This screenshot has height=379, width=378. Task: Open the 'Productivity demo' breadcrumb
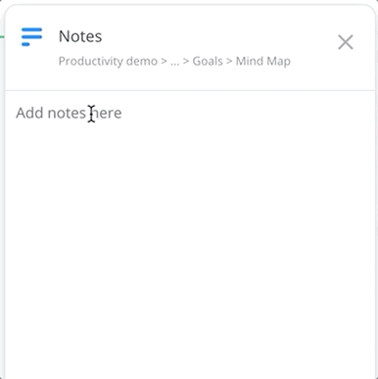108,62
